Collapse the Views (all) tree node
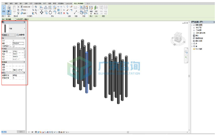Screen dimensions: 218x136 click(192, 25)
